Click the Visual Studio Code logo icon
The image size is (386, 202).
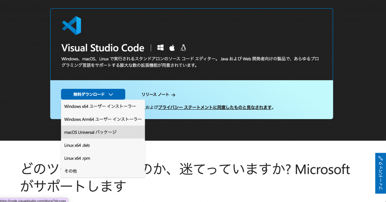coord(72,26)
